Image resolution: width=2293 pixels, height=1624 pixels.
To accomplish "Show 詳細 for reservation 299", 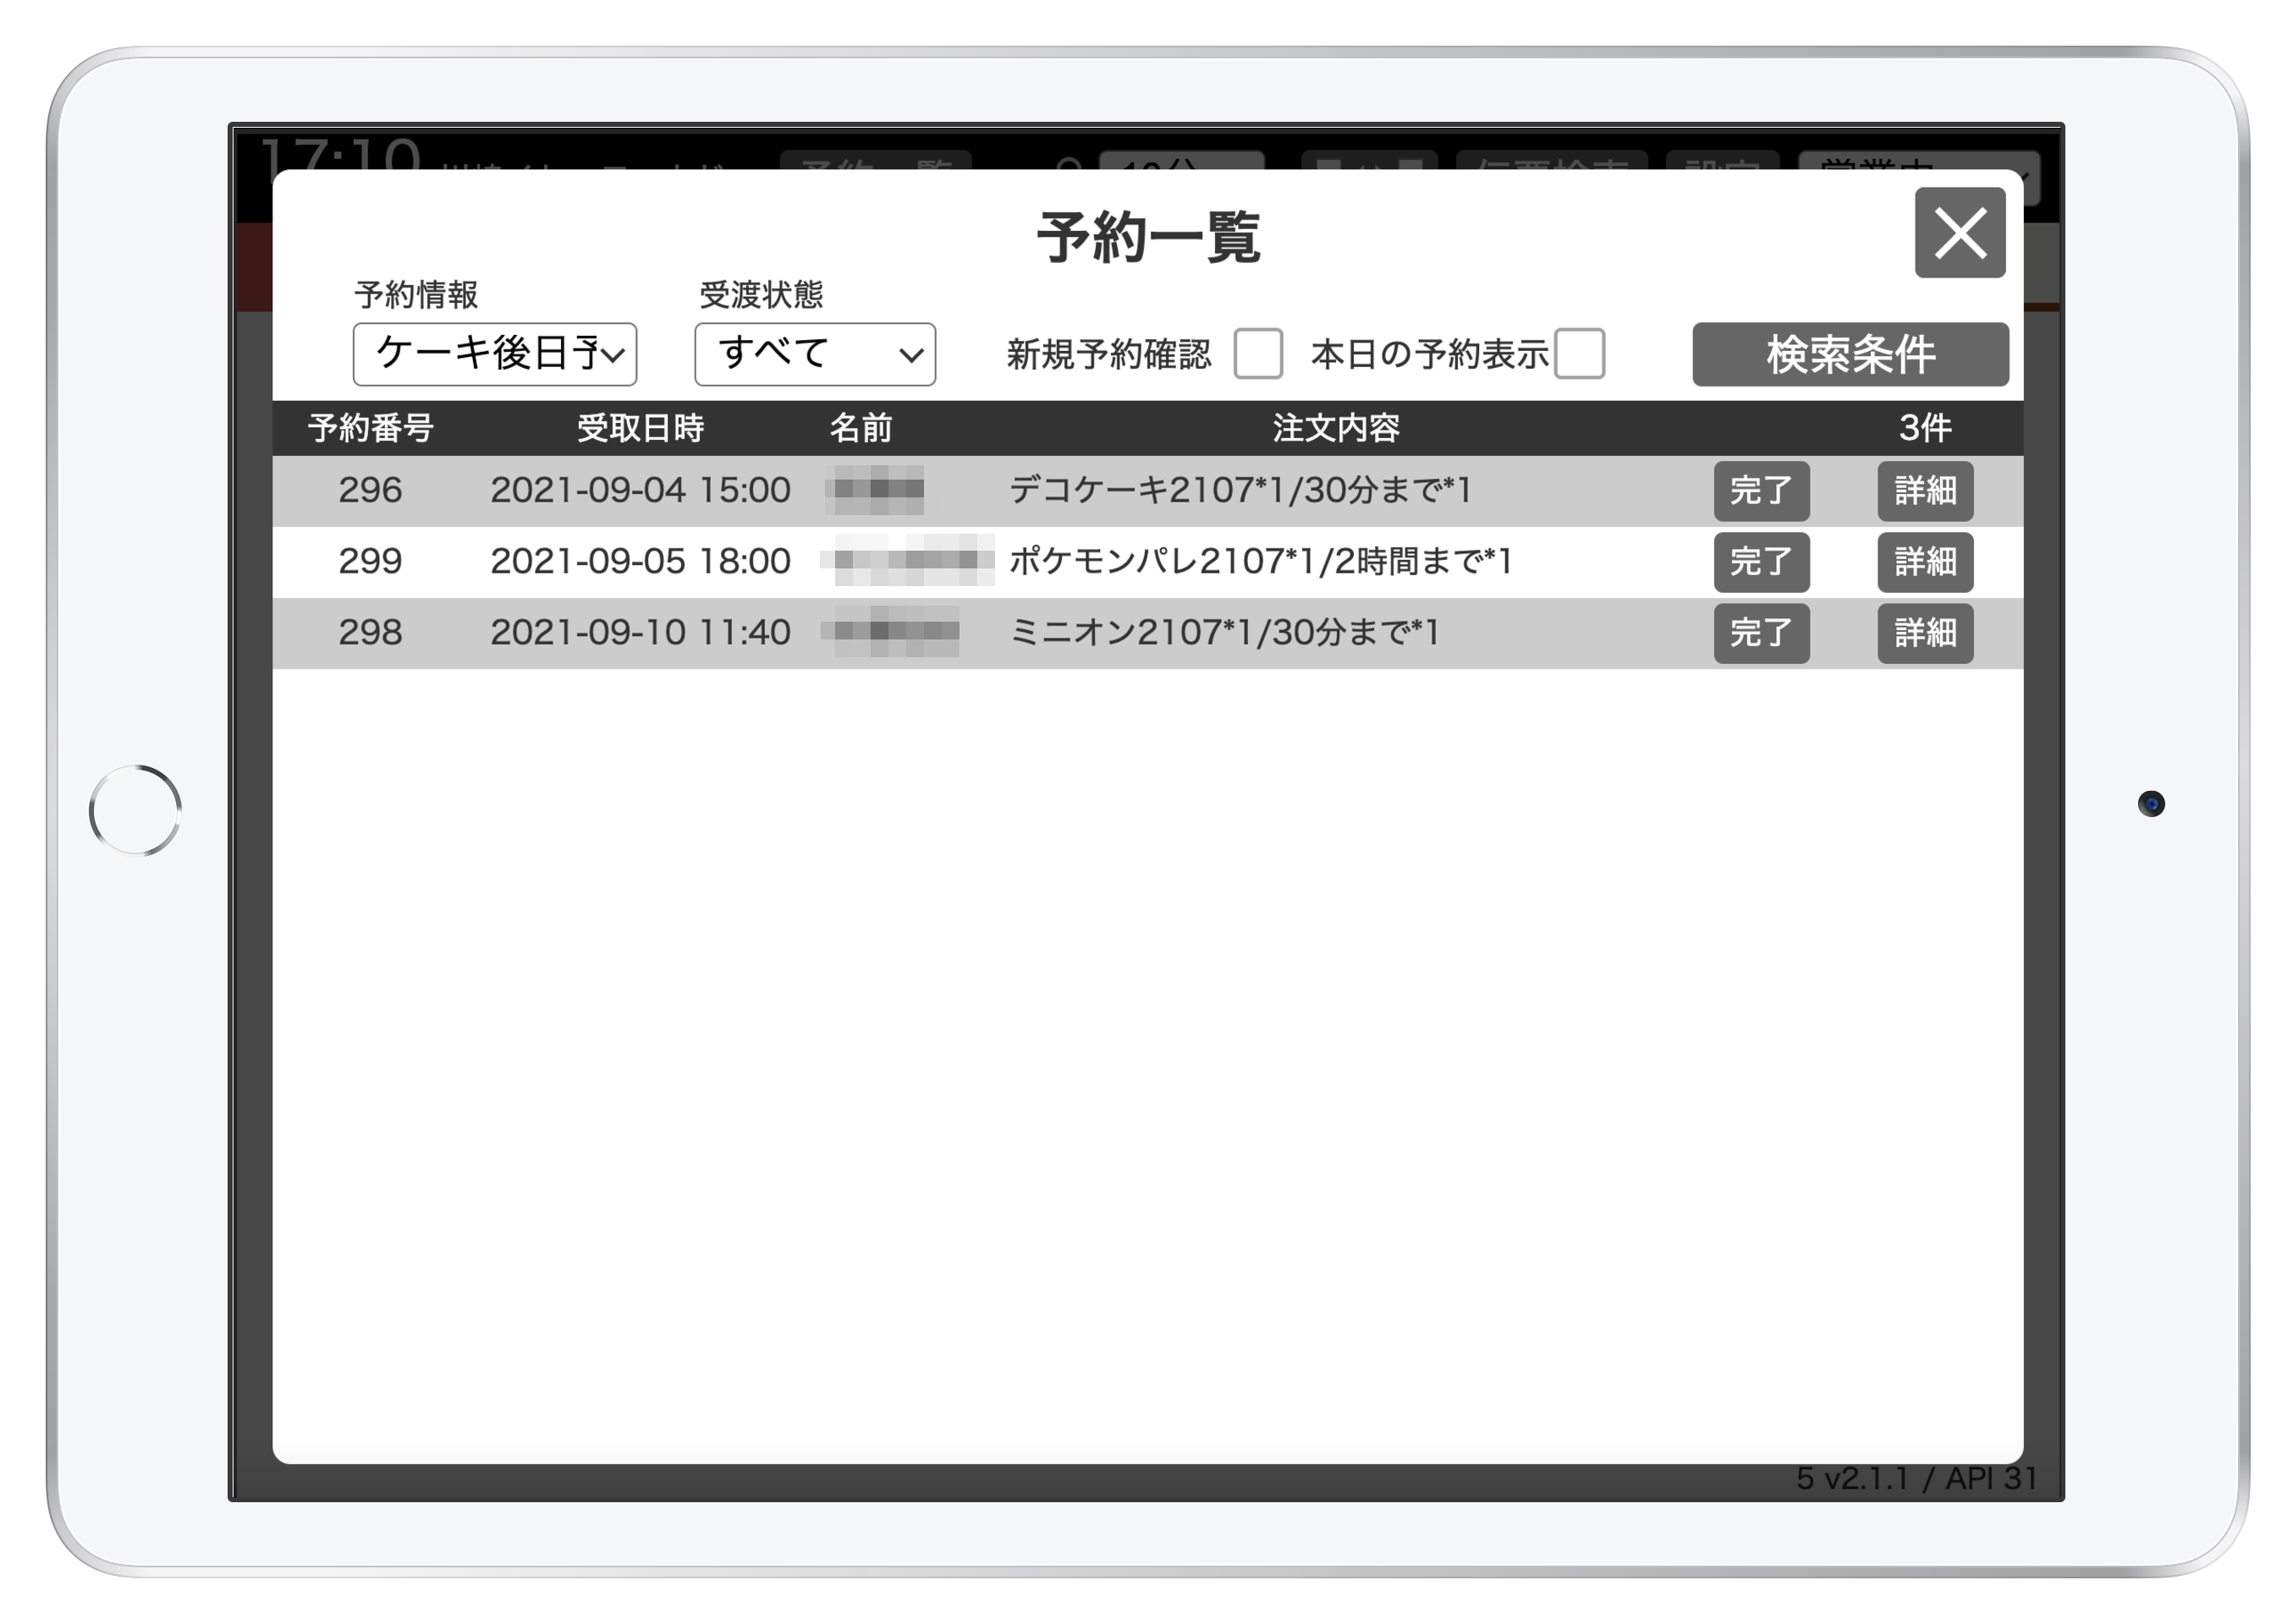I will point(1925,562).
